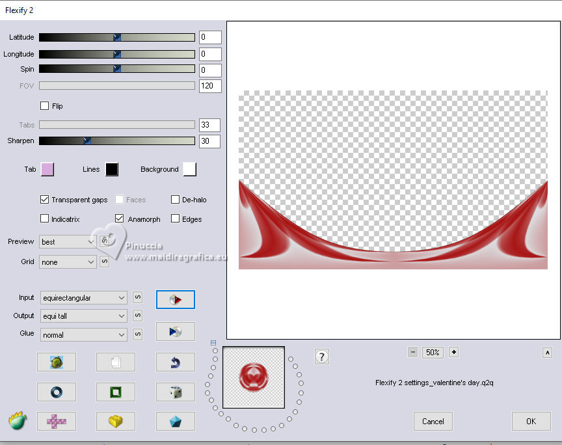562x445 pixels.
Task: Click the dark ring torus button
Action: pos(57,392)
